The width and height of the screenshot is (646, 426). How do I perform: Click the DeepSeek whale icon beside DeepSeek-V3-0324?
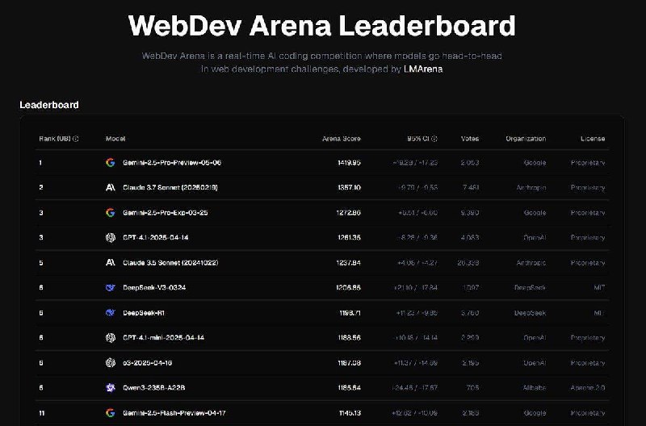pyautogui.click(x=110, y=287)
